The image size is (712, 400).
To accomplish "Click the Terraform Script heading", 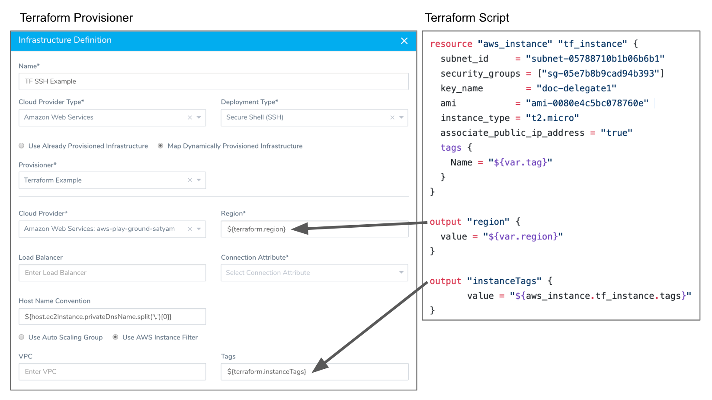I will pyautogui.click(x=467, y=18).
